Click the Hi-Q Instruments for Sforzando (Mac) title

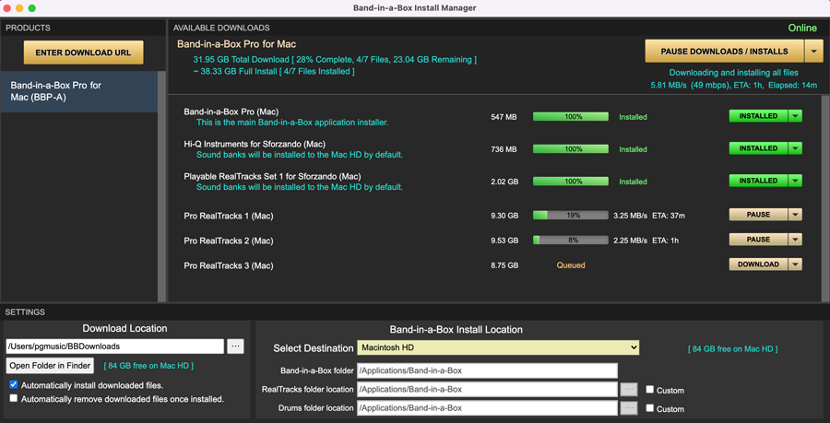[255, 144]
